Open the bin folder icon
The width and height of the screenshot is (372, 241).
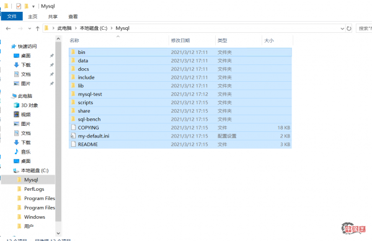73,52
